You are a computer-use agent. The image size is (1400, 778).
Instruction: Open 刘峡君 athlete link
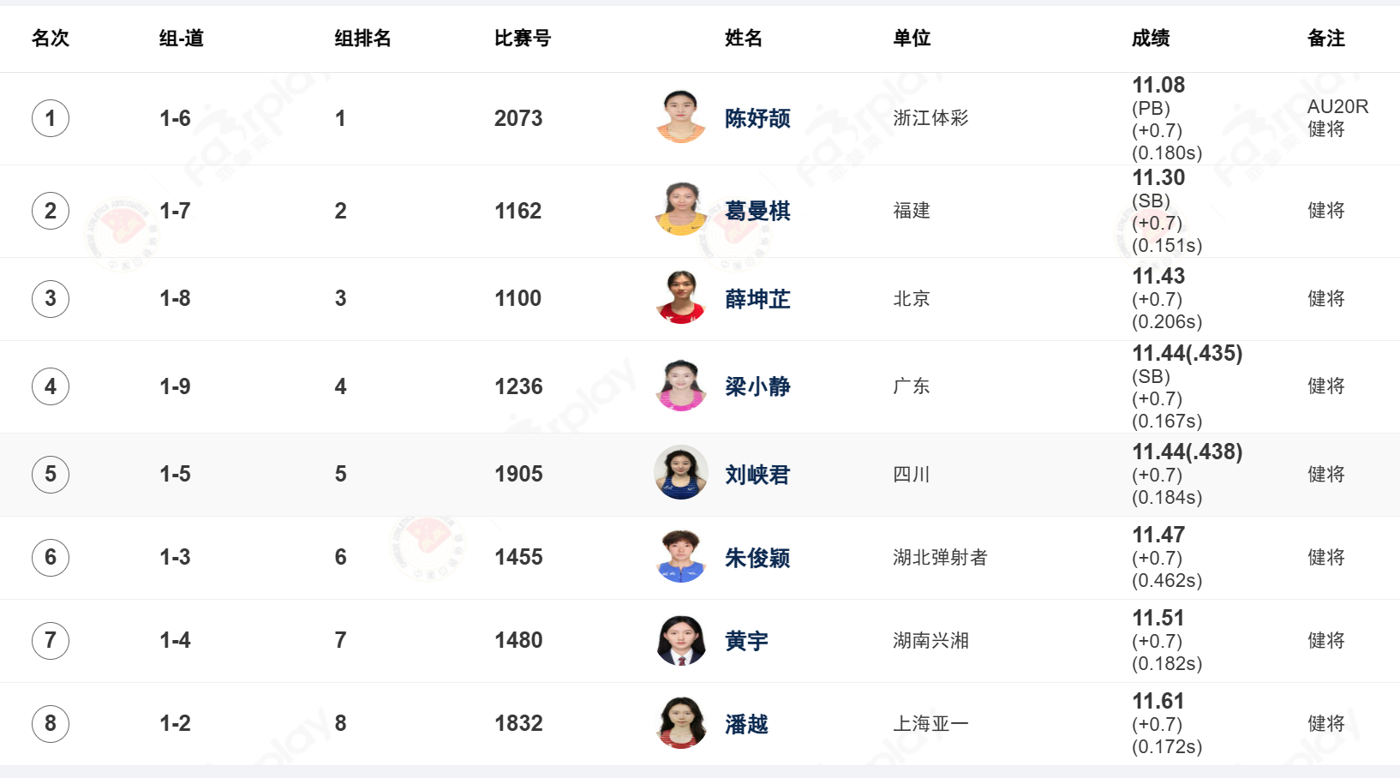pos(757,475)
